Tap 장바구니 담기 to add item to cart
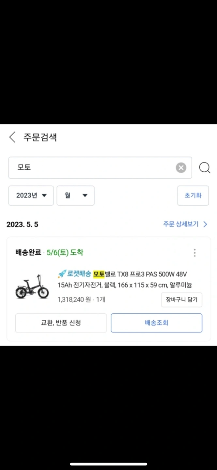The image size is (217, 470). [181, 300]
